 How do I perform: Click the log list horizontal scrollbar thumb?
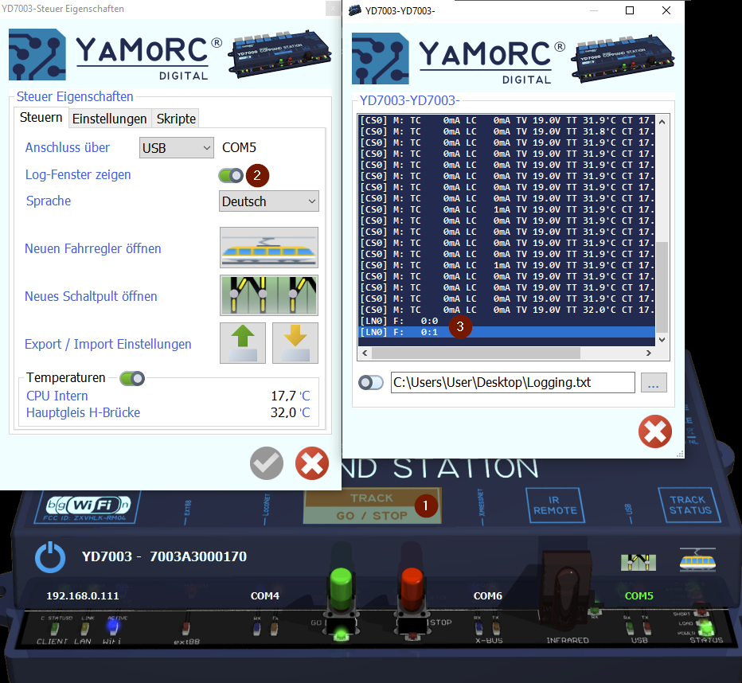475,353
